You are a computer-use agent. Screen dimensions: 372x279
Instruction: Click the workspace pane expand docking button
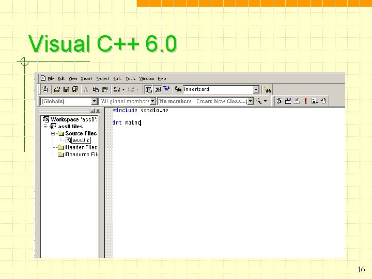coord(92,111)
